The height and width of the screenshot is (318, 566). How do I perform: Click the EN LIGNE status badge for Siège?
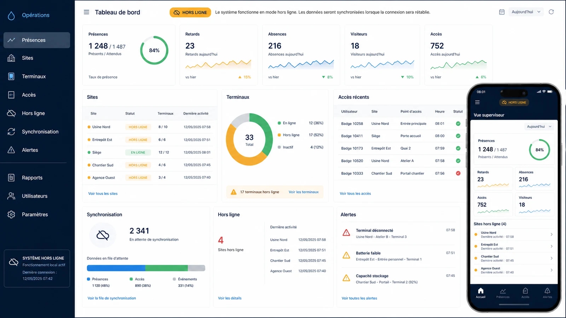click(x=138, y=153)
